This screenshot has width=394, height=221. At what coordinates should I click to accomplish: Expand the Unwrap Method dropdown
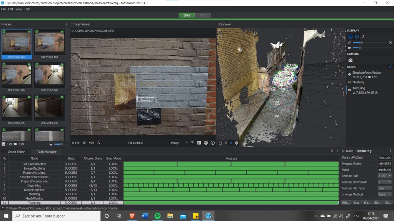384,194
